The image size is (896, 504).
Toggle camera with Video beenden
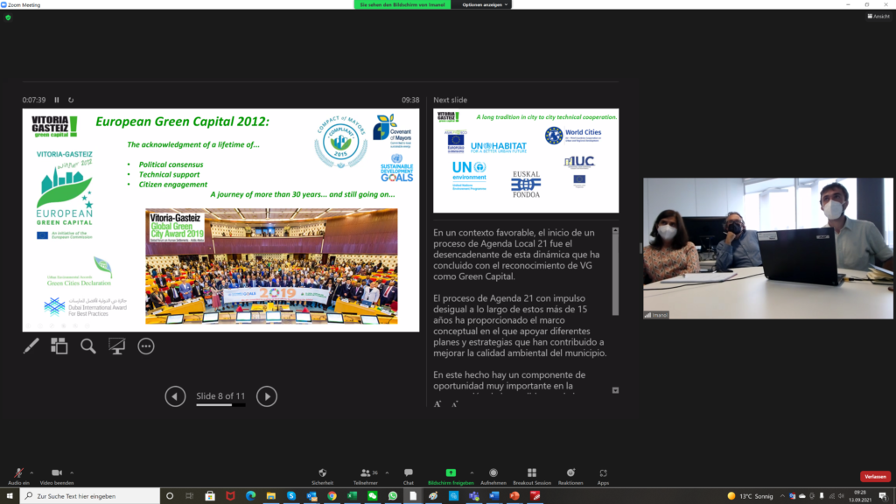(x=57, y=473)
